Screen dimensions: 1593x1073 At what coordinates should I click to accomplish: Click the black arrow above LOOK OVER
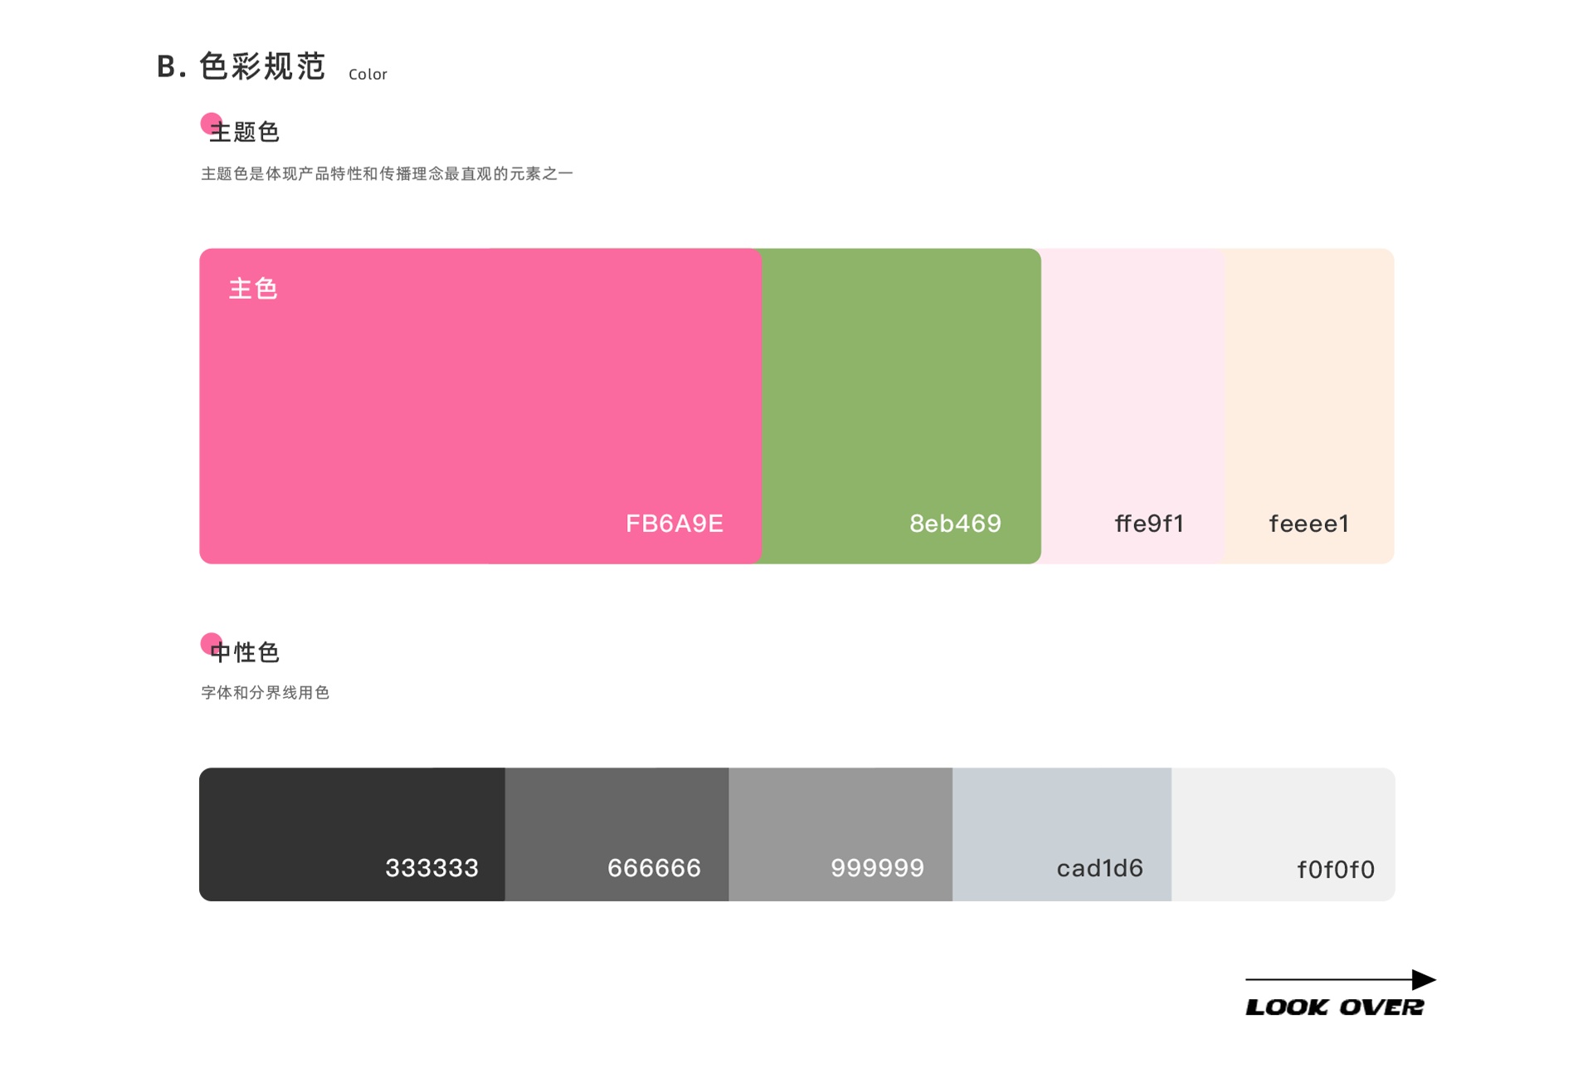click(1340, 979)
